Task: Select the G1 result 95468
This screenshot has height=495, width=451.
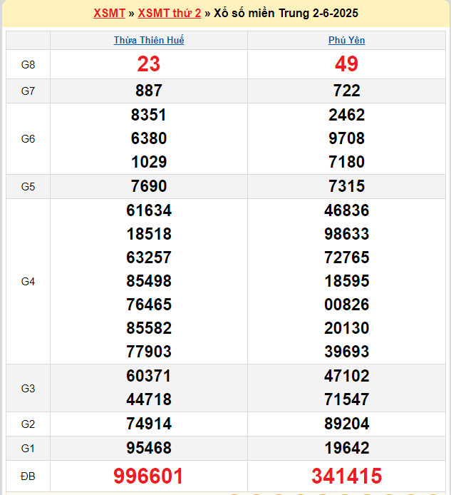Action: pyautogui.click(x=149, y=448)
